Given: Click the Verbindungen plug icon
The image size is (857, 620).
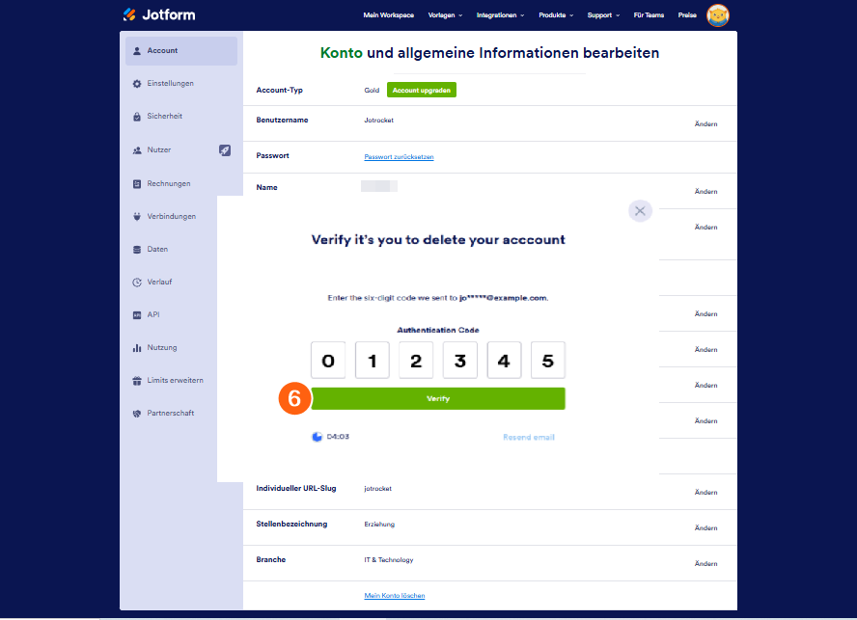Looking at the screenshot, I should coord(137,216).
